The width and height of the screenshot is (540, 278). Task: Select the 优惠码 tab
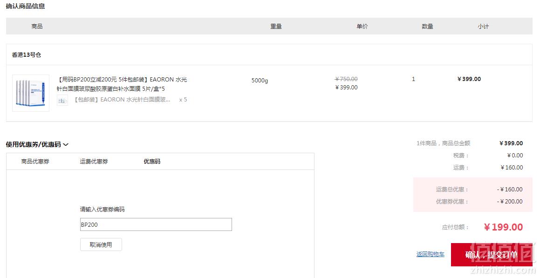pyautogui.click(x=152, y=162)
